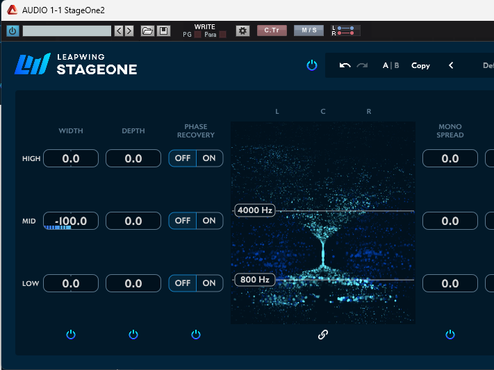Save preset with floppy disk icon
The image size is (494, 370).
tap(163, 31)
